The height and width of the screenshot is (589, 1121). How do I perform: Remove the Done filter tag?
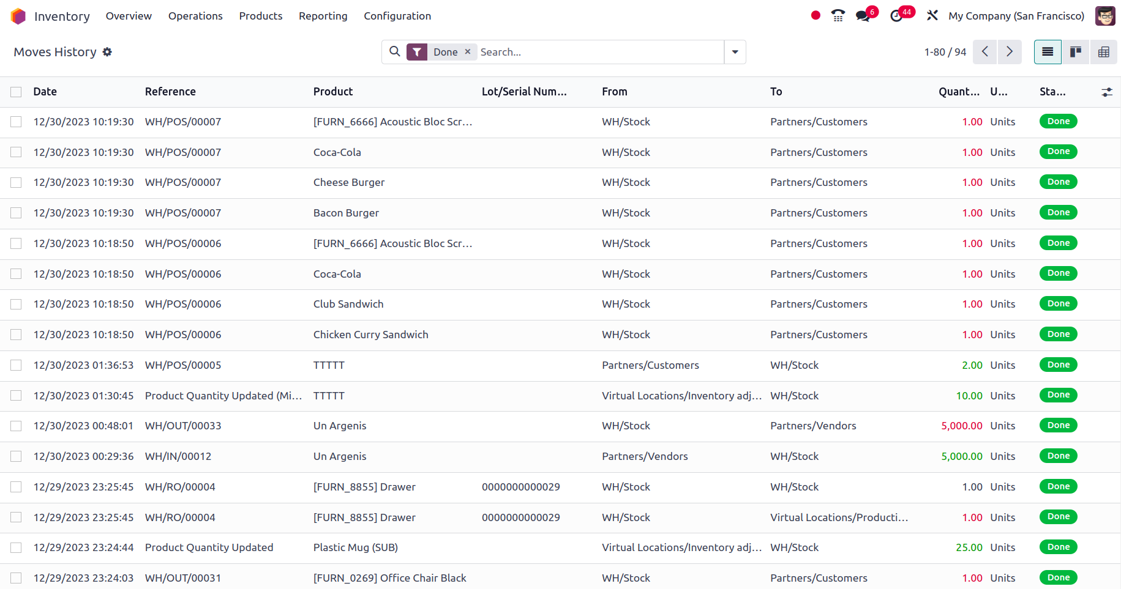tap(468, 52)
